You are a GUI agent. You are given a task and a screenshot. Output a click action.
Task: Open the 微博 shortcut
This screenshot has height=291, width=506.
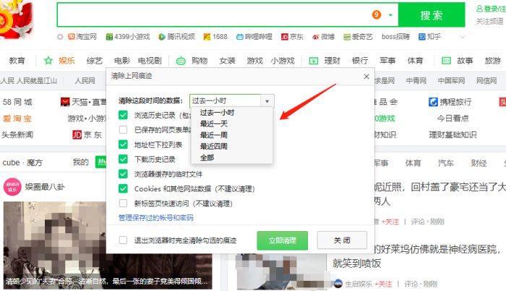(323, 37)
